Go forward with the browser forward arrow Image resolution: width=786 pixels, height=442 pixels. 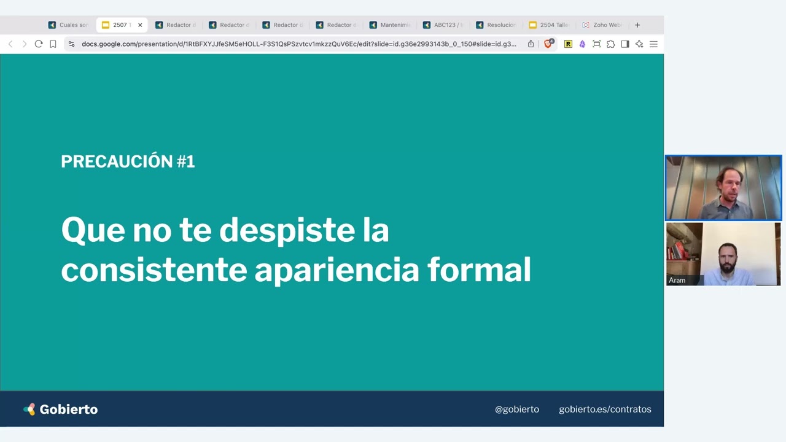click(x=25, y=44)
